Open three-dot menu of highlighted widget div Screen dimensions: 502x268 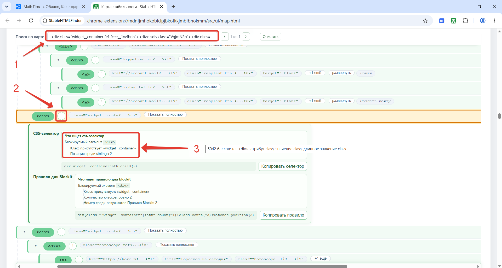(x=61, y=116)
